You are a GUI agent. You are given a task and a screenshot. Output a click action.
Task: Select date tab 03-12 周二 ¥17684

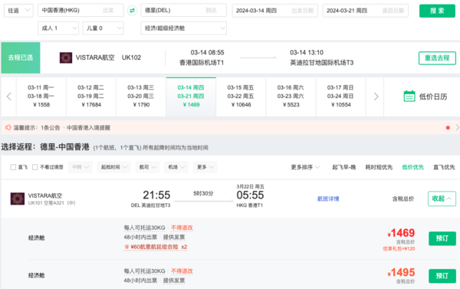pyautogui.click(x=91, y=97)
